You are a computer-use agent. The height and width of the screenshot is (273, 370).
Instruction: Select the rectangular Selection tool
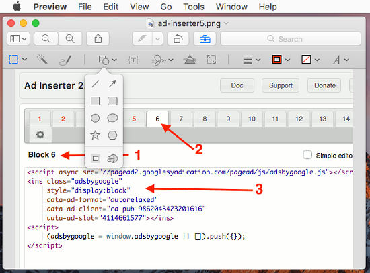click(x=13, y=59)
